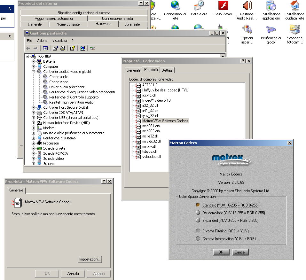
Task: Select ACDV 1.0 codec entry
Action: 150,85
